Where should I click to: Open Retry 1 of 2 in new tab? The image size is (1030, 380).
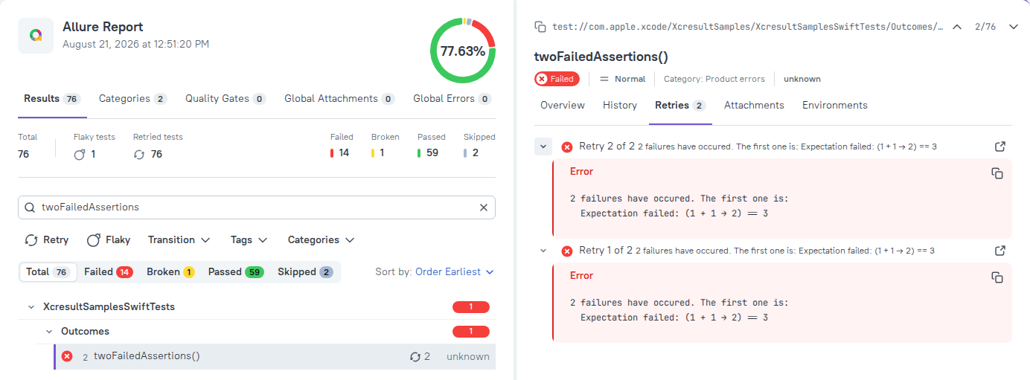pos(1000,251)
